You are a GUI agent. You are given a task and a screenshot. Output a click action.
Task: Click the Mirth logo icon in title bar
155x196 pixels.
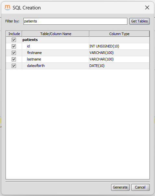(7, 7)
